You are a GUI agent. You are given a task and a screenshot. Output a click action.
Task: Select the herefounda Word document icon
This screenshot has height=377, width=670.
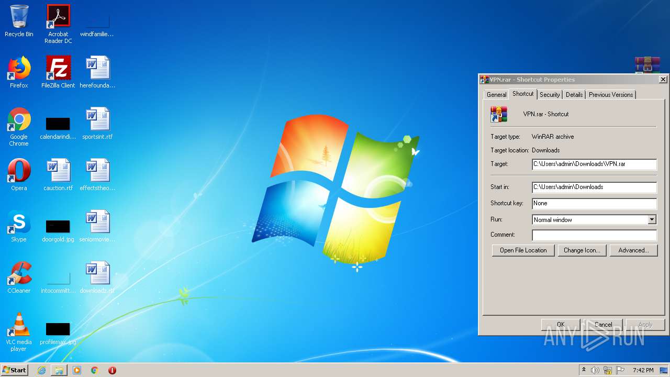97,72
